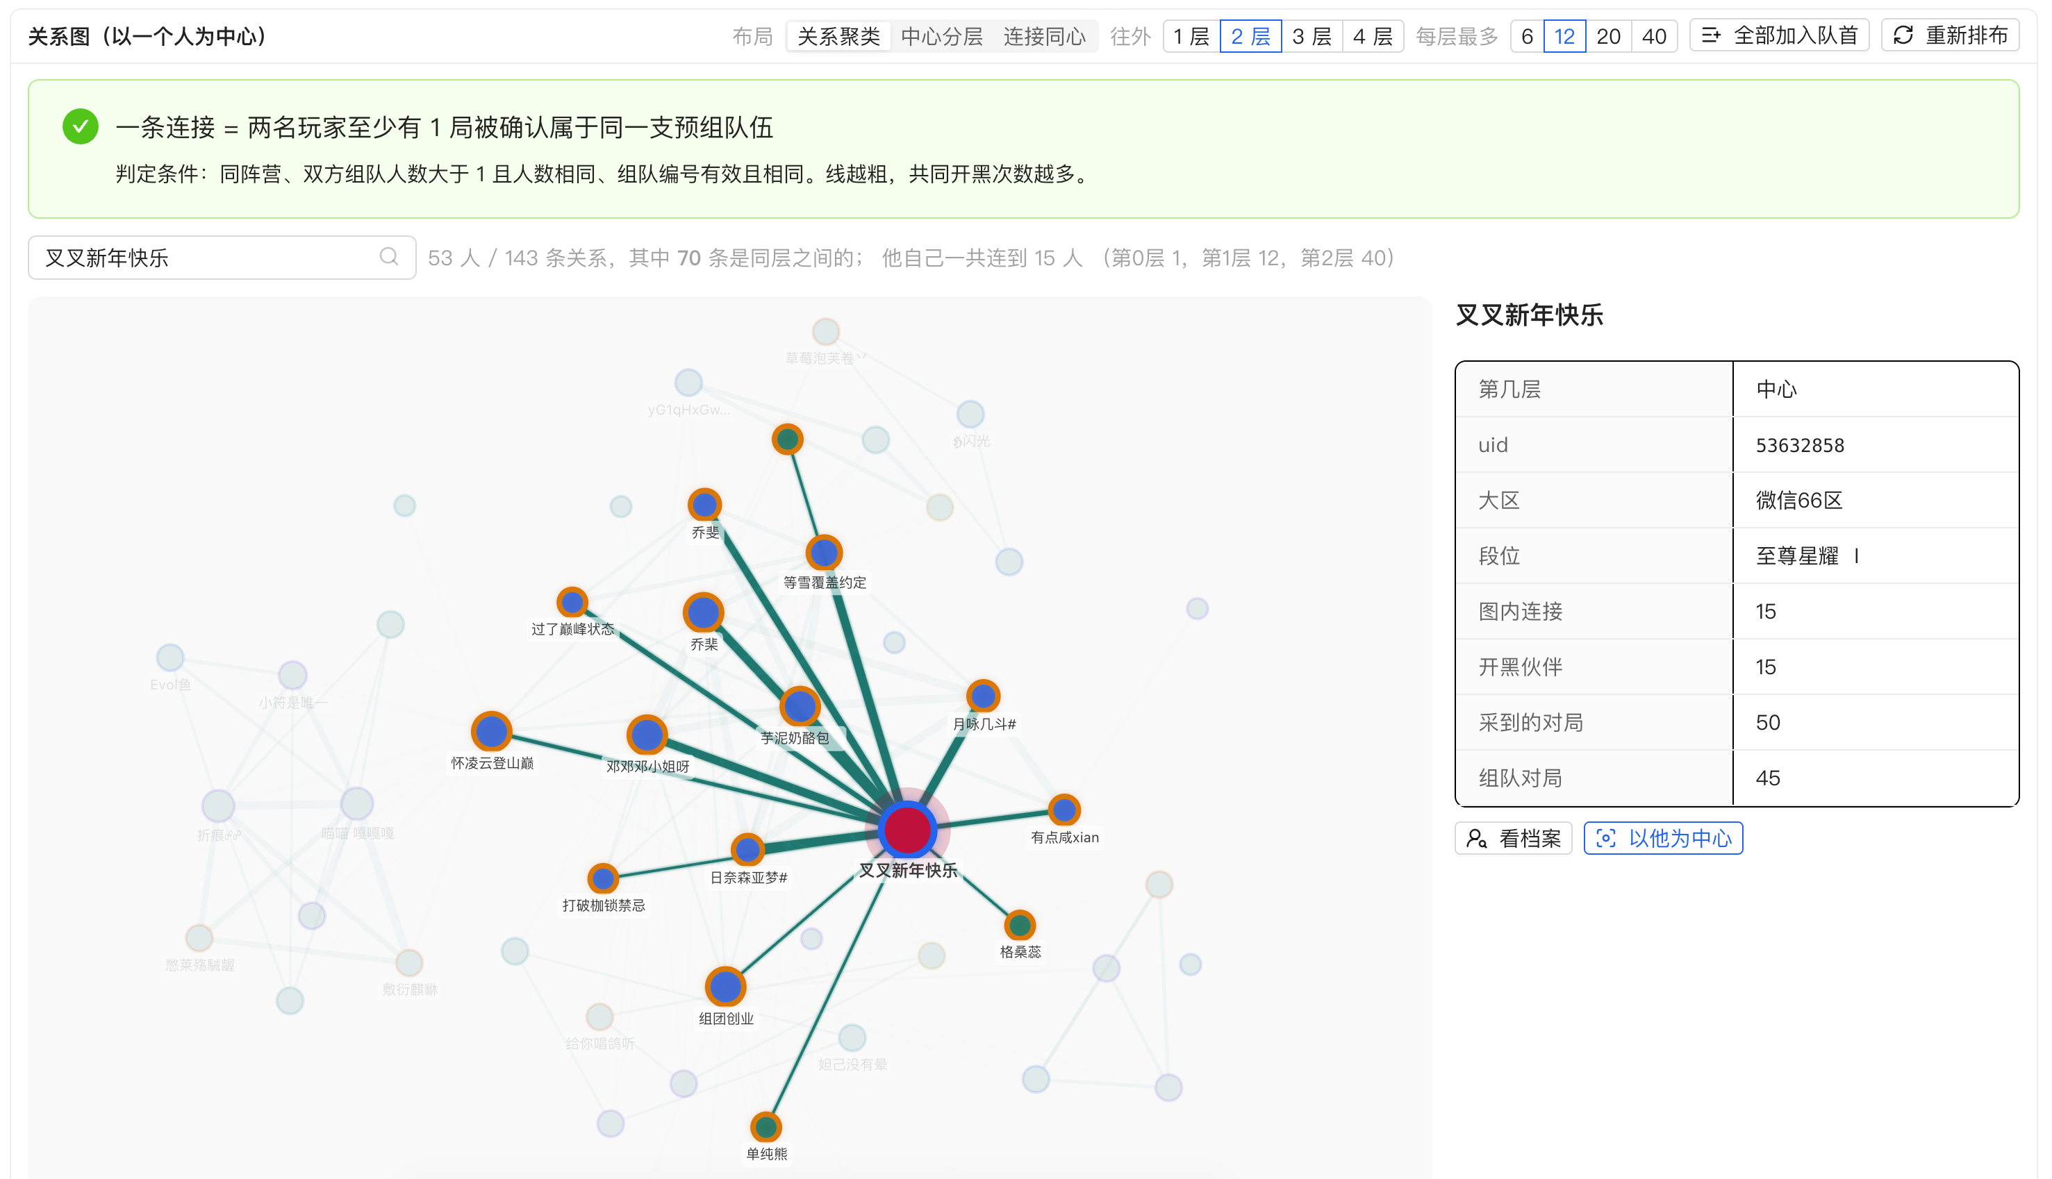Switch layout to 关系聚类
The height and width of the screenshot is (1179, 2052).
click(x=838, y=36)
